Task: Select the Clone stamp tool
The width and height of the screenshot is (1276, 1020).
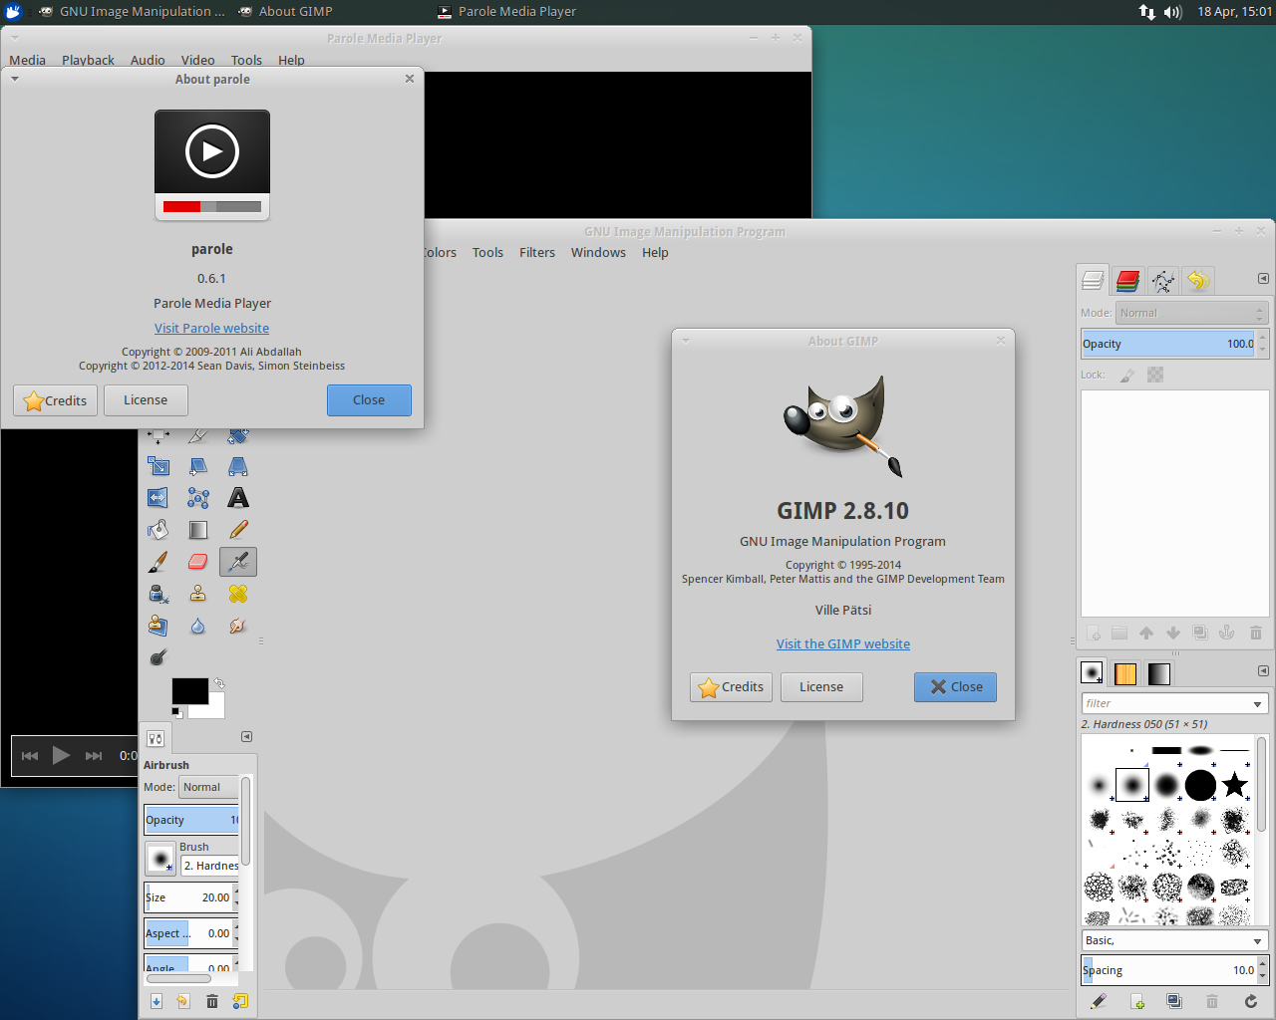Action: 198,594
